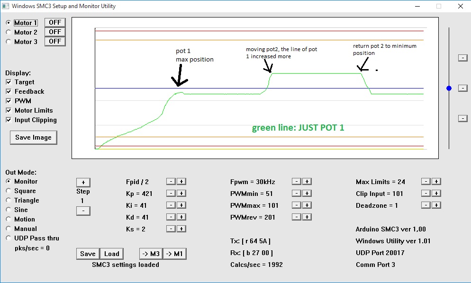471x283 pixels.
Task: Click the Comm Port 3 label
Action: coord(375,265)
